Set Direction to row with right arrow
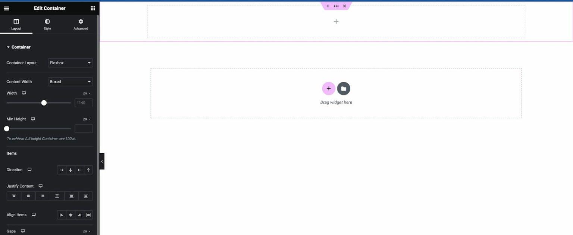This screenshot has width=573, height=235. [x=62, y=170]
